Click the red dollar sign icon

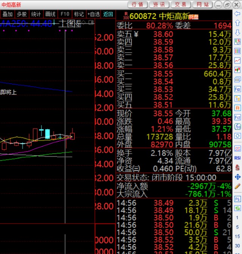pos(237,167)
